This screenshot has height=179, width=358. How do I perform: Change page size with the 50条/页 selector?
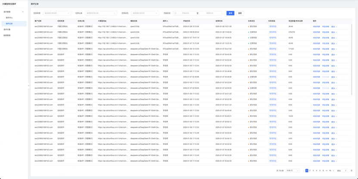click(x=293, y=171)
